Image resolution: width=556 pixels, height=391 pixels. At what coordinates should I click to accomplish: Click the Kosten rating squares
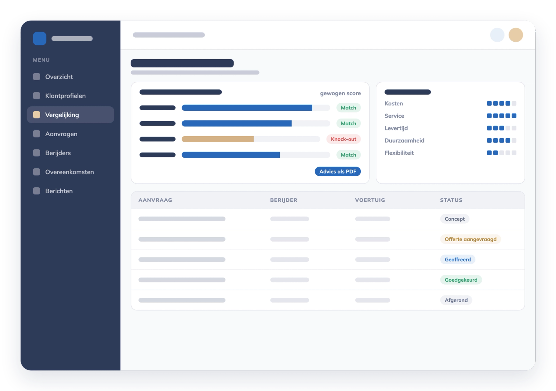click(501, 103)
